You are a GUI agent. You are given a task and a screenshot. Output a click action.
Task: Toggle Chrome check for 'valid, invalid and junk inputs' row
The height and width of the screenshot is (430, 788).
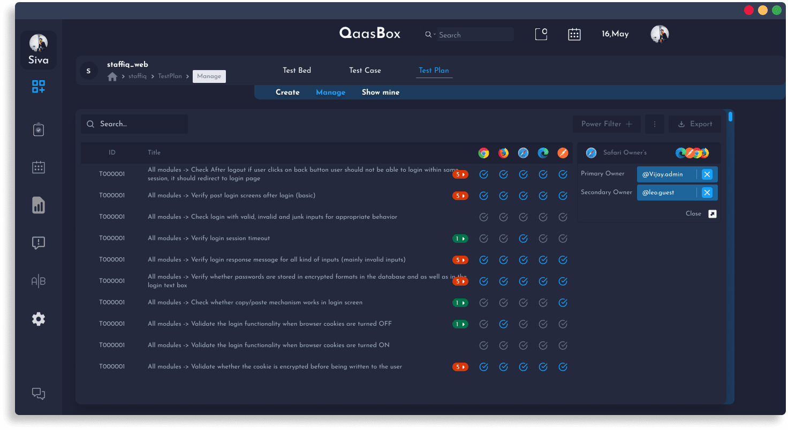point(483,217)
